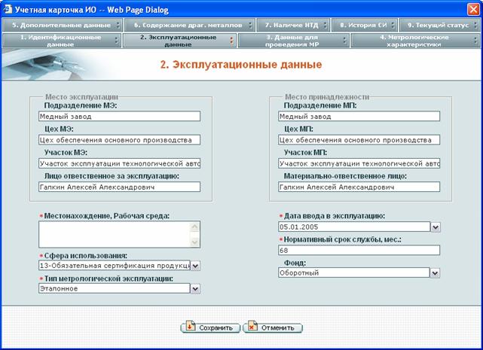
Task: Click the save icon on Сохранить button
Action: tap(191, 327)
